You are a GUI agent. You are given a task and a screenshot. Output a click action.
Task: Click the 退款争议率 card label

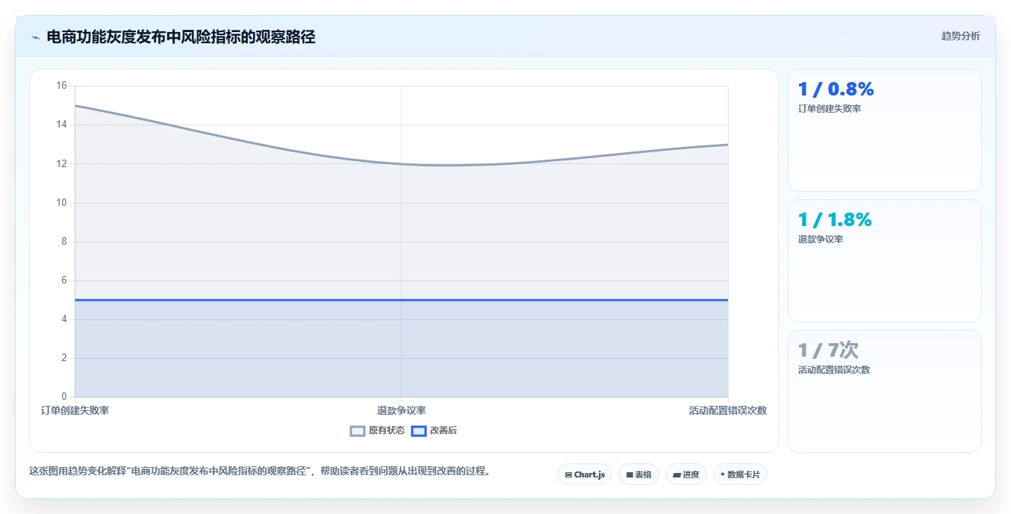pyautogui.click(x=821, y=239)
